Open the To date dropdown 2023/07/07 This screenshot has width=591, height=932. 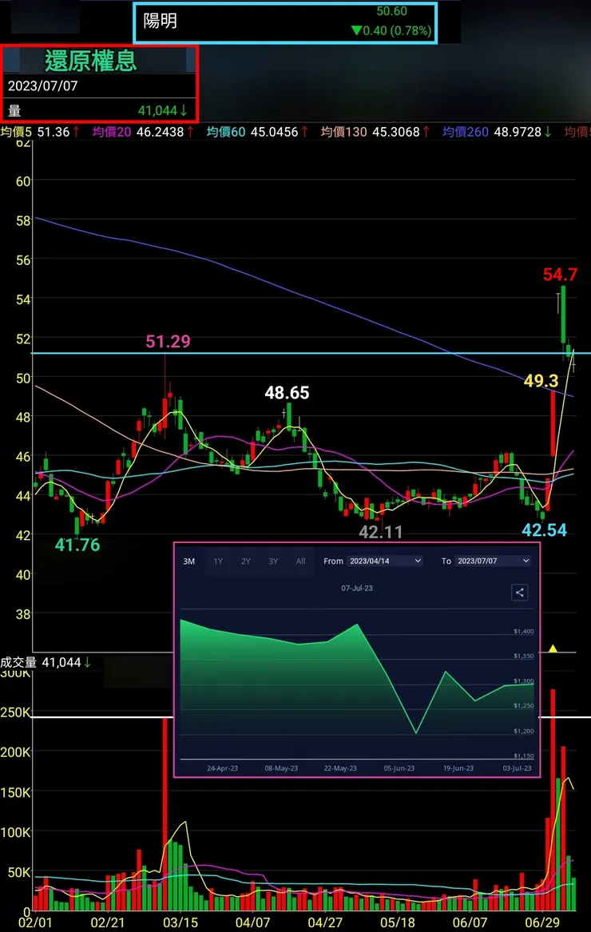tap(493, 561)
